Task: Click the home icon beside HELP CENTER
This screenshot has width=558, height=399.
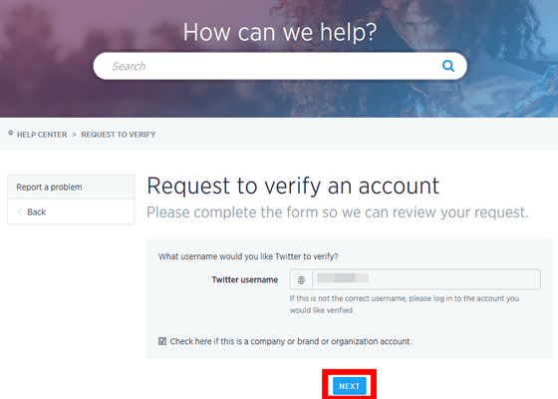Action: click(x=11, y=134)
